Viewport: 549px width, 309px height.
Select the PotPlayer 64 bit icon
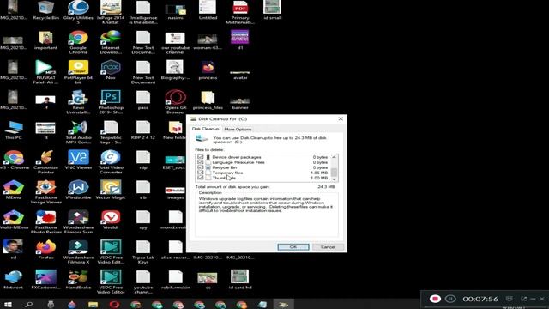[78, 72]
